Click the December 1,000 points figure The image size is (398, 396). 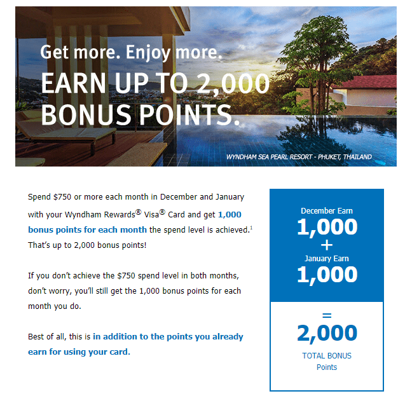(x=327, y=227)
